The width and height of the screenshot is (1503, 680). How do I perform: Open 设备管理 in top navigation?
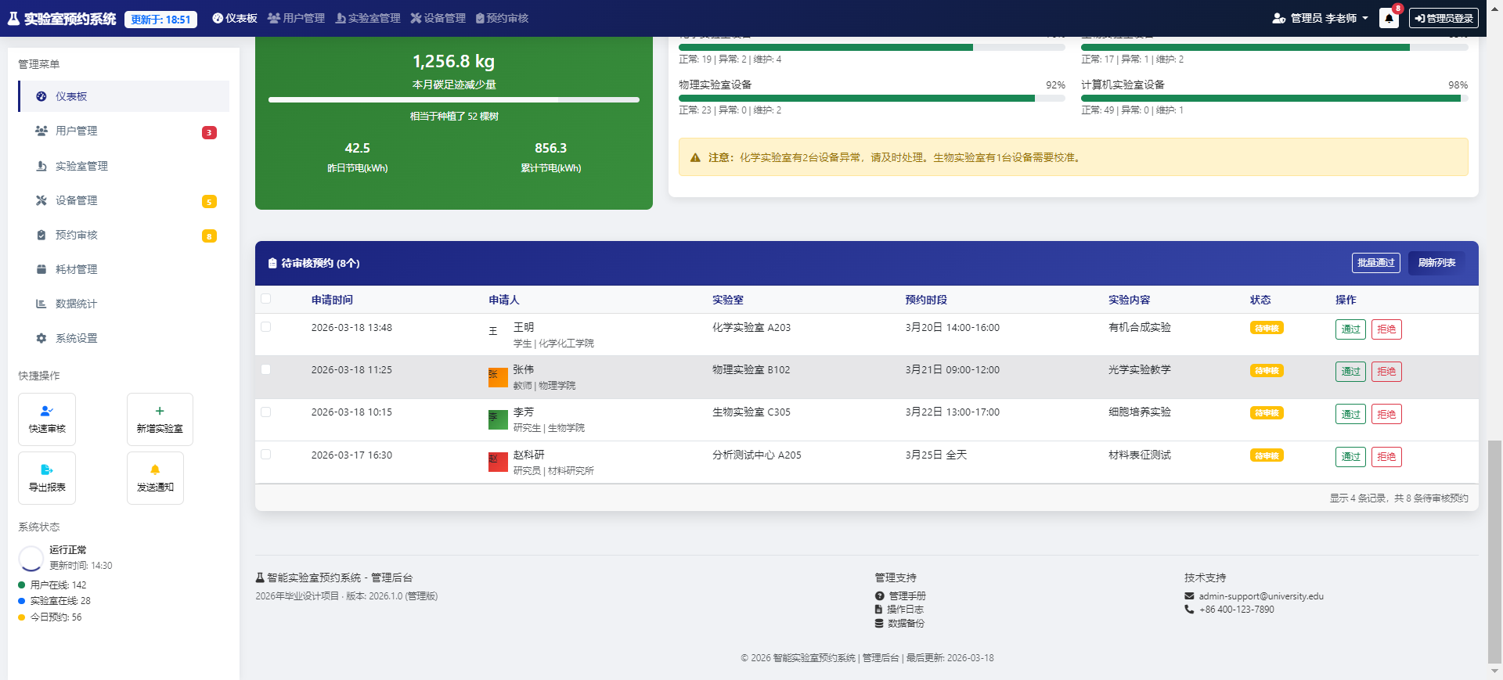coord(438,18)
